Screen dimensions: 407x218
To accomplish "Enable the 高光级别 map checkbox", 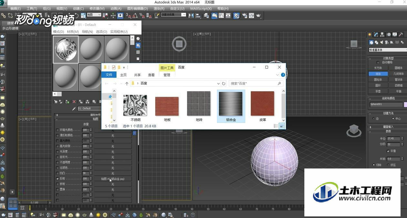I will tap(57, 146).
